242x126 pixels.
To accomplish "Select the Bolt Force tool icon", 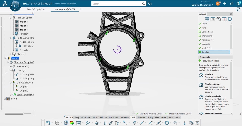I will 117,123.
